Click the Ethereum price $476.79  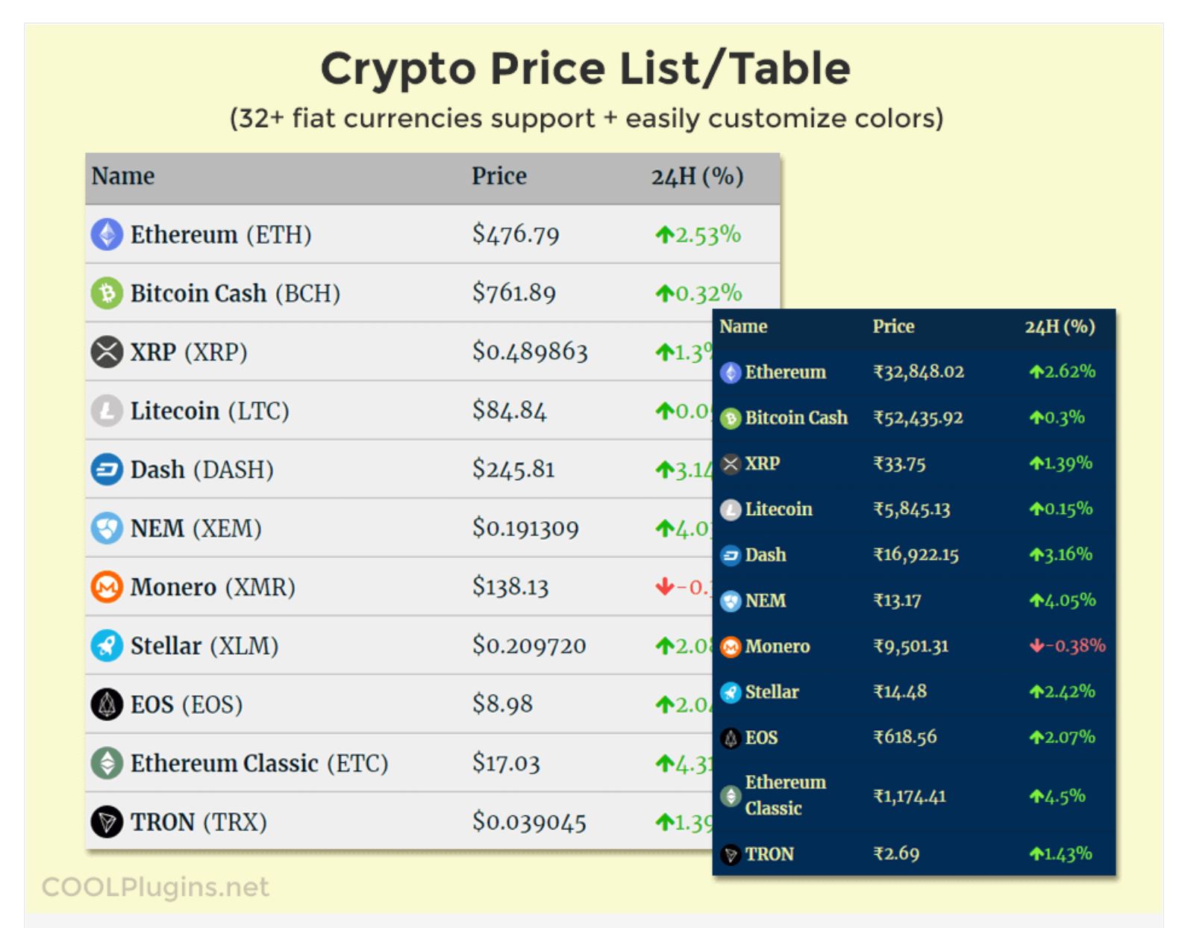click(516, 234)
